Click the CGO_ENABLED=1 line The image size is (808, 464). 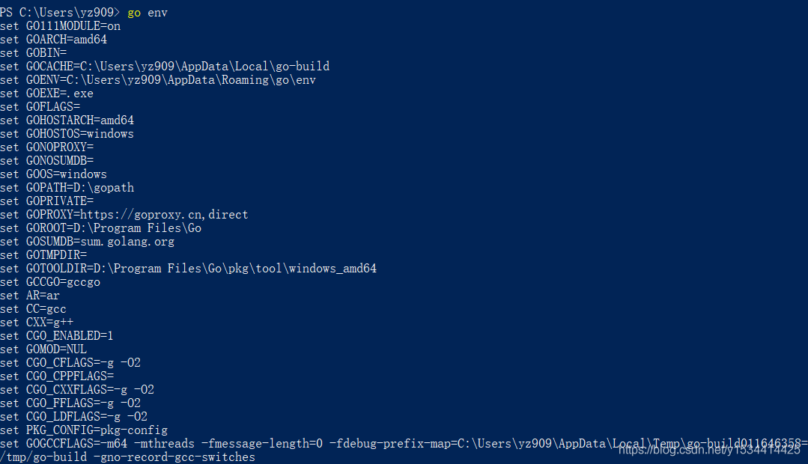[57, 336]
